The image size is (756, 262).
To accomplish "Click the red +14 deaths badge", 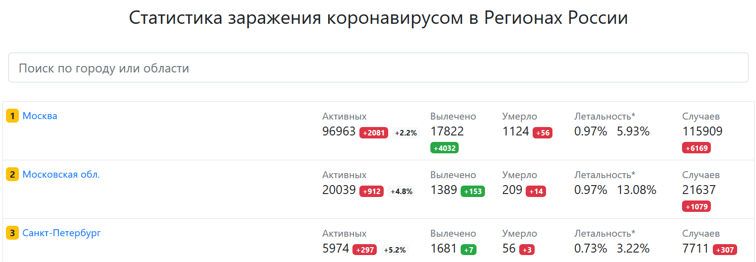I will pyautogui.click(x=536, y=192).
